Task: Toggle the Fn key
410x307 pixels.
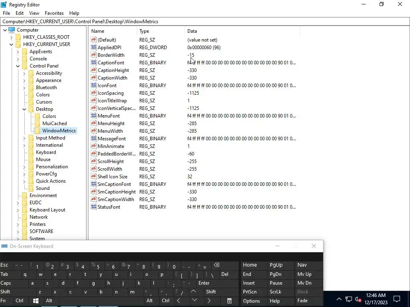Action: tap(6, 301)
